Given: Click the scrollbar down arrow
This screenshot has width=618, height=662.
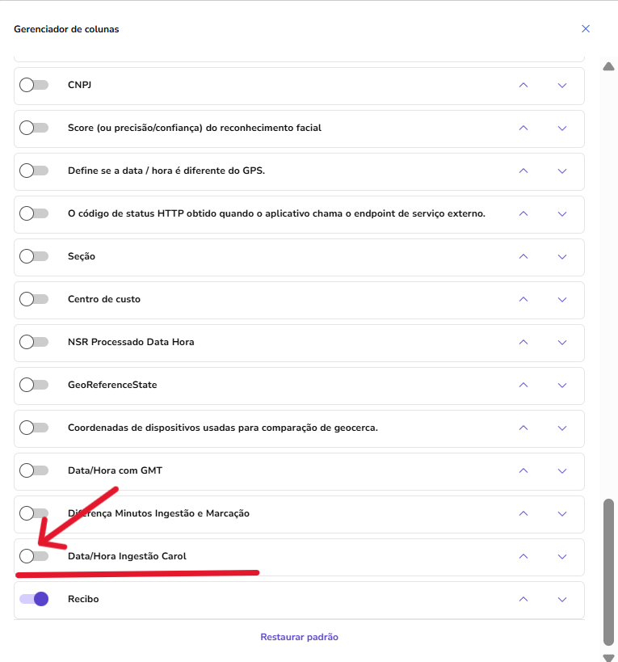Looking at the screenshot, I should 609,657.
